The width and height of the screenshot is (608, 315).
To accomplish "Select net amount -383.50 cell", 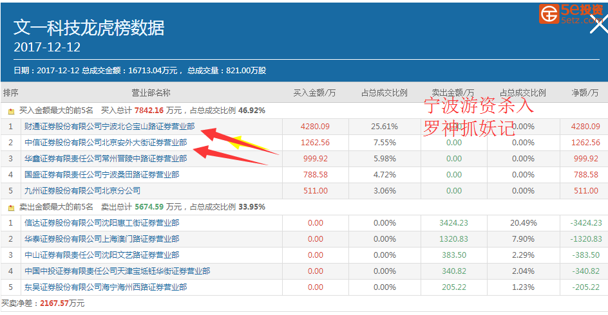I will coord(586,255).
